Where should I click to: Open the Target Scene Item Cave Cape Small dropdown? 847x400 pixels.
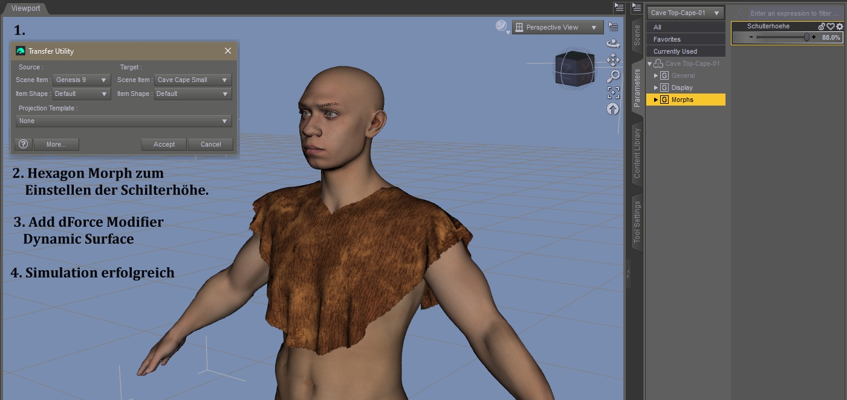[x=193, y=80]
